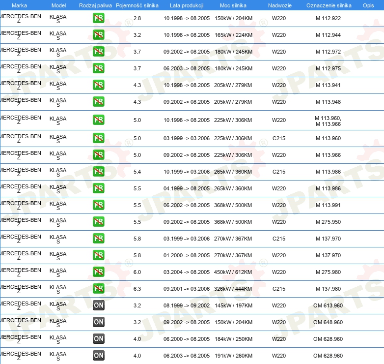The height and width of the screenshot is (364, 384).
Task: Click the PB petrol icon for engine M 112.944
Action: point(99,35)
